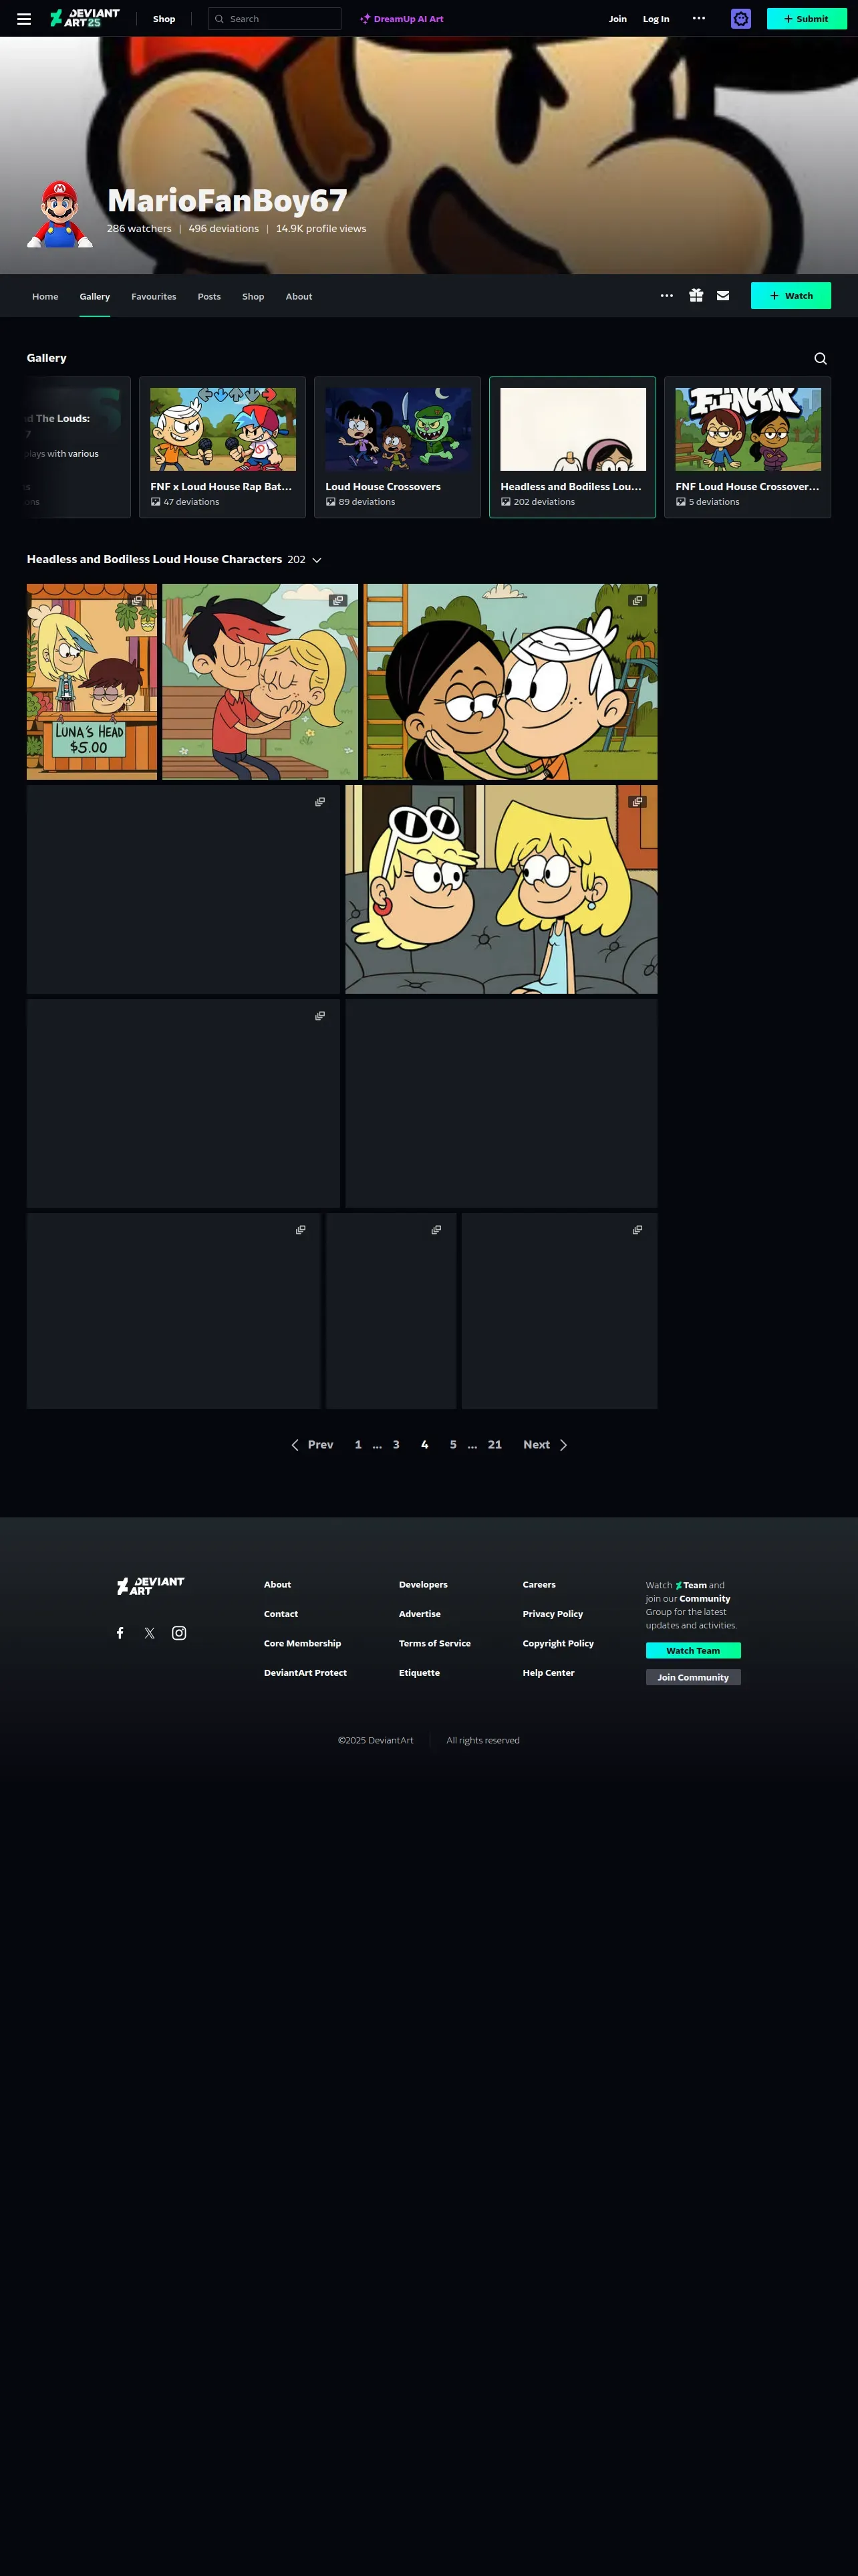Image resolution: width=858 pixels, height=2576 pixels.
Task: Open profile more options dots
Action: [666, 295]
